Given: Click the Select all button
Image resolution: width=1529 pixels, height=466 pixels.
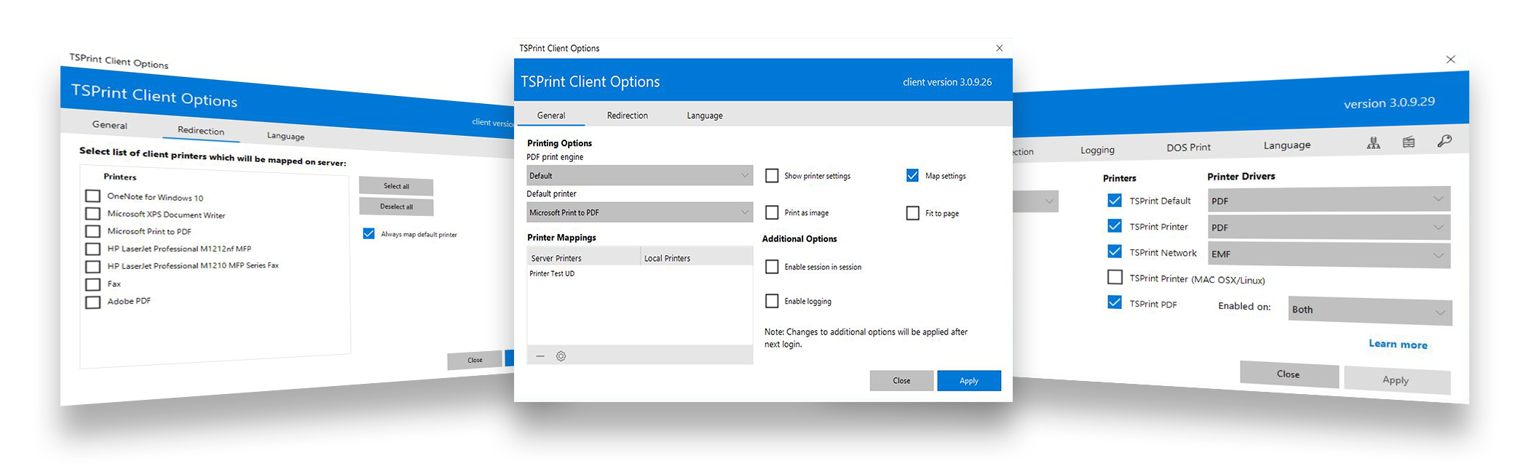Looking at the screenshot, I should (x=396, y=186).
